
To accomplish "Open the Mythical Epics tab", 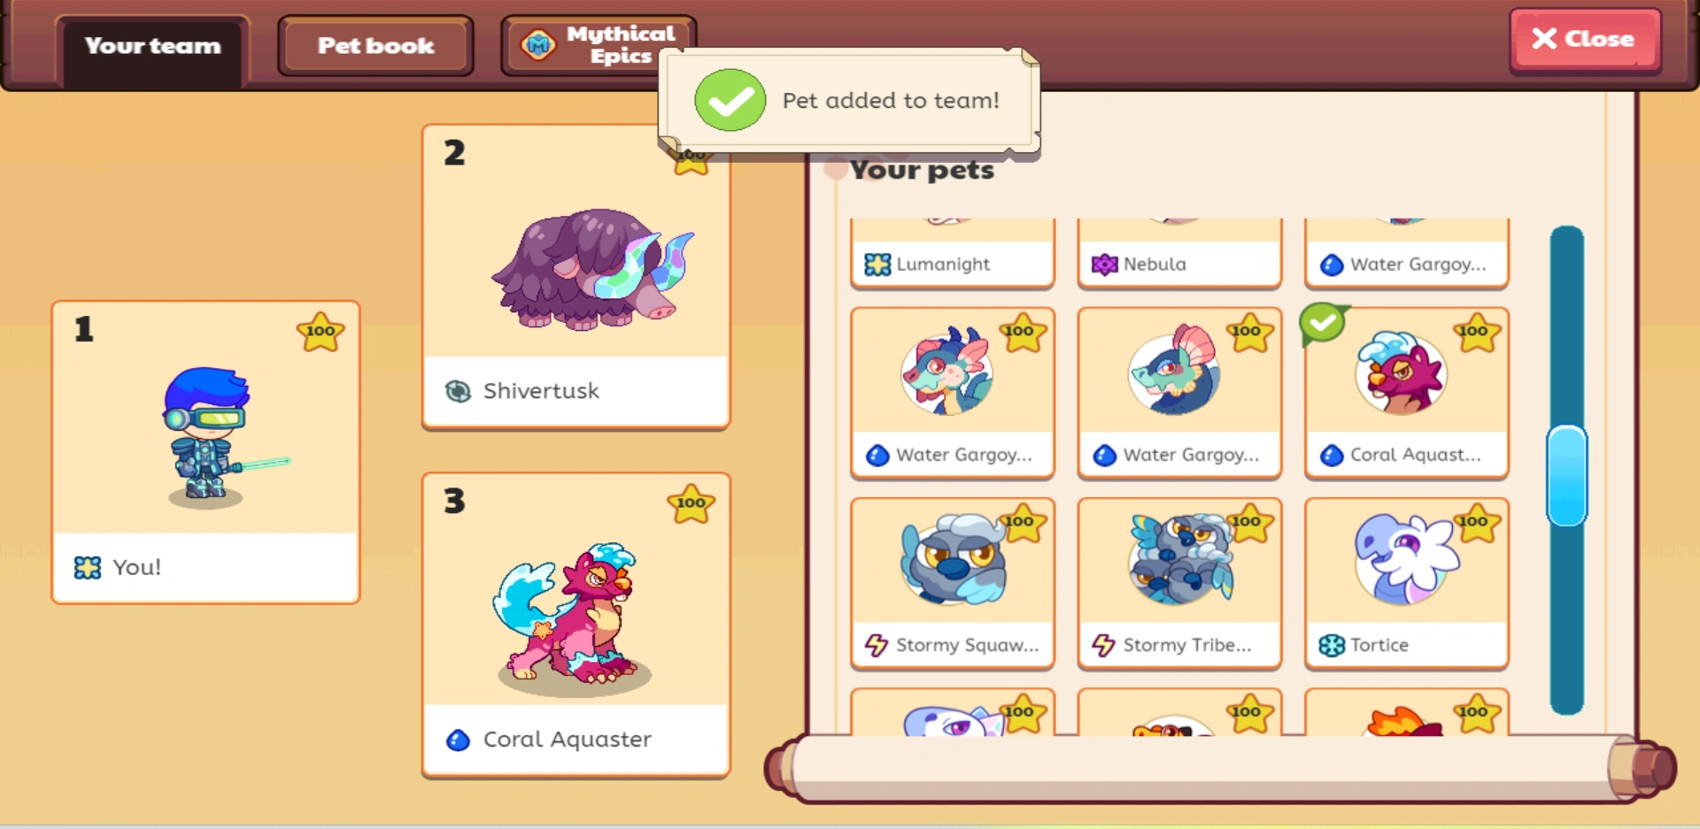I will coord(599,45).
